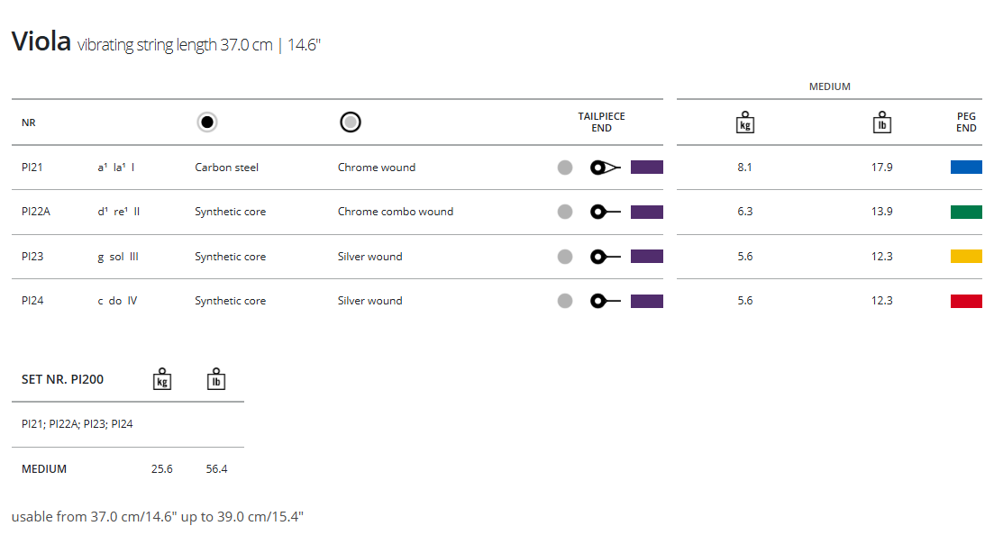Image resolution: width=994 pixels, height=535 pixels.
Task: Select the gray dot in PI21 row
Action: [565, 168]
